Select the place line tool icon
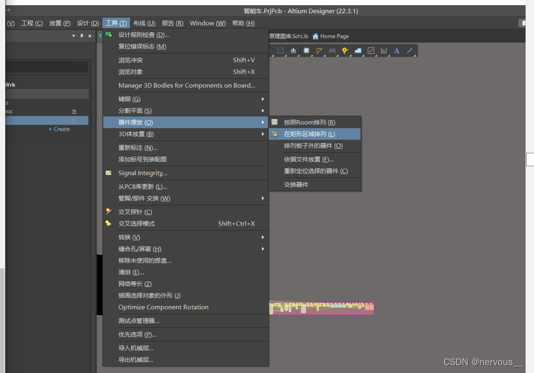Image resolution: width=534 pixels, height=373 pixels. [x=409, y=51]
